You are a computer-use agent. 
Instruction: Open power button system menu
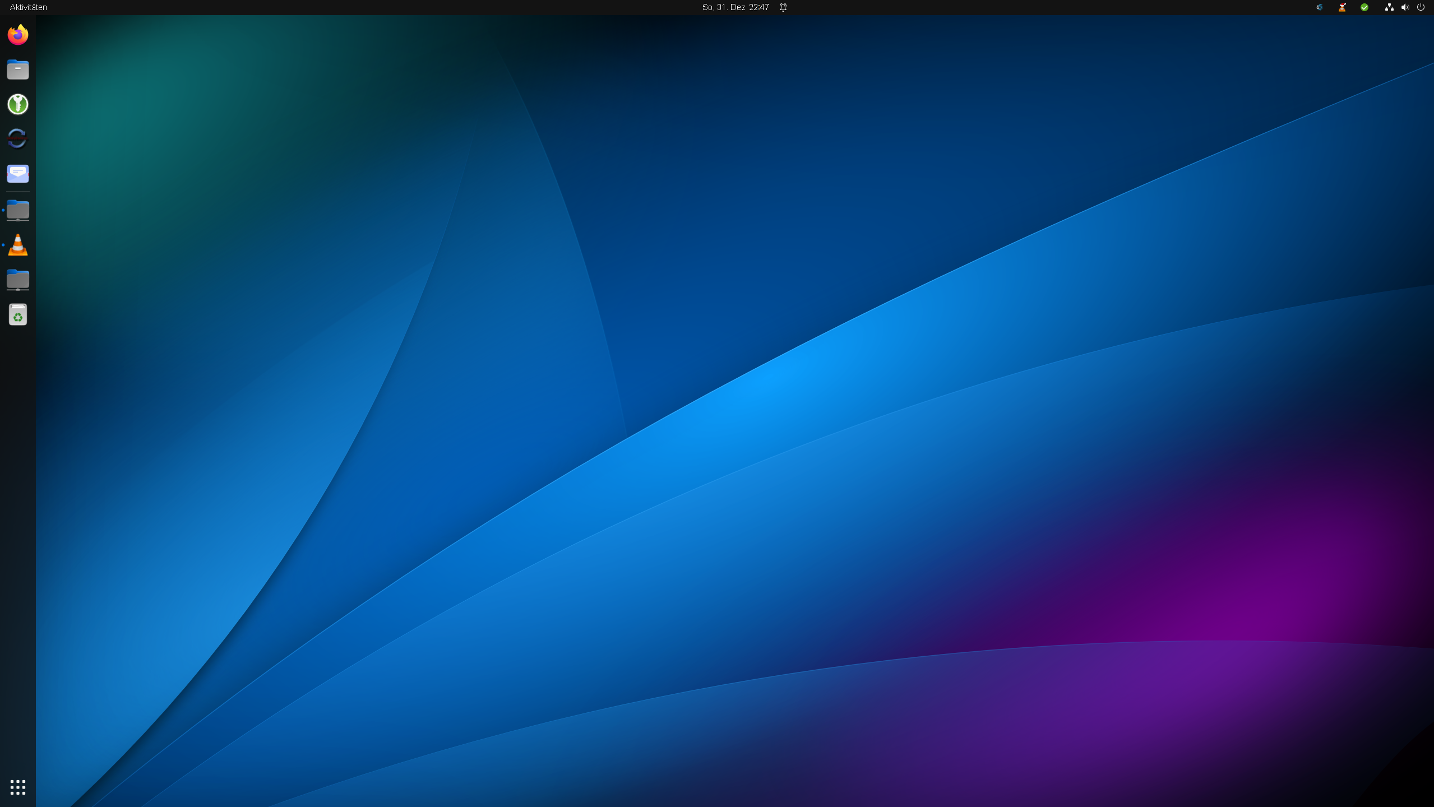tap(1421, 7)
